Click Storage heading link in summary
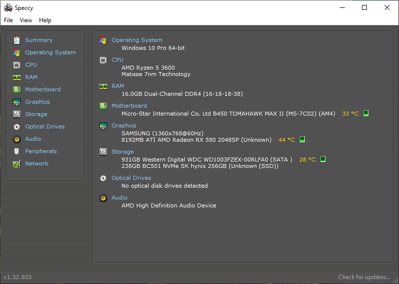The height and width of the screenshot is (284, 399). point(122,152)
